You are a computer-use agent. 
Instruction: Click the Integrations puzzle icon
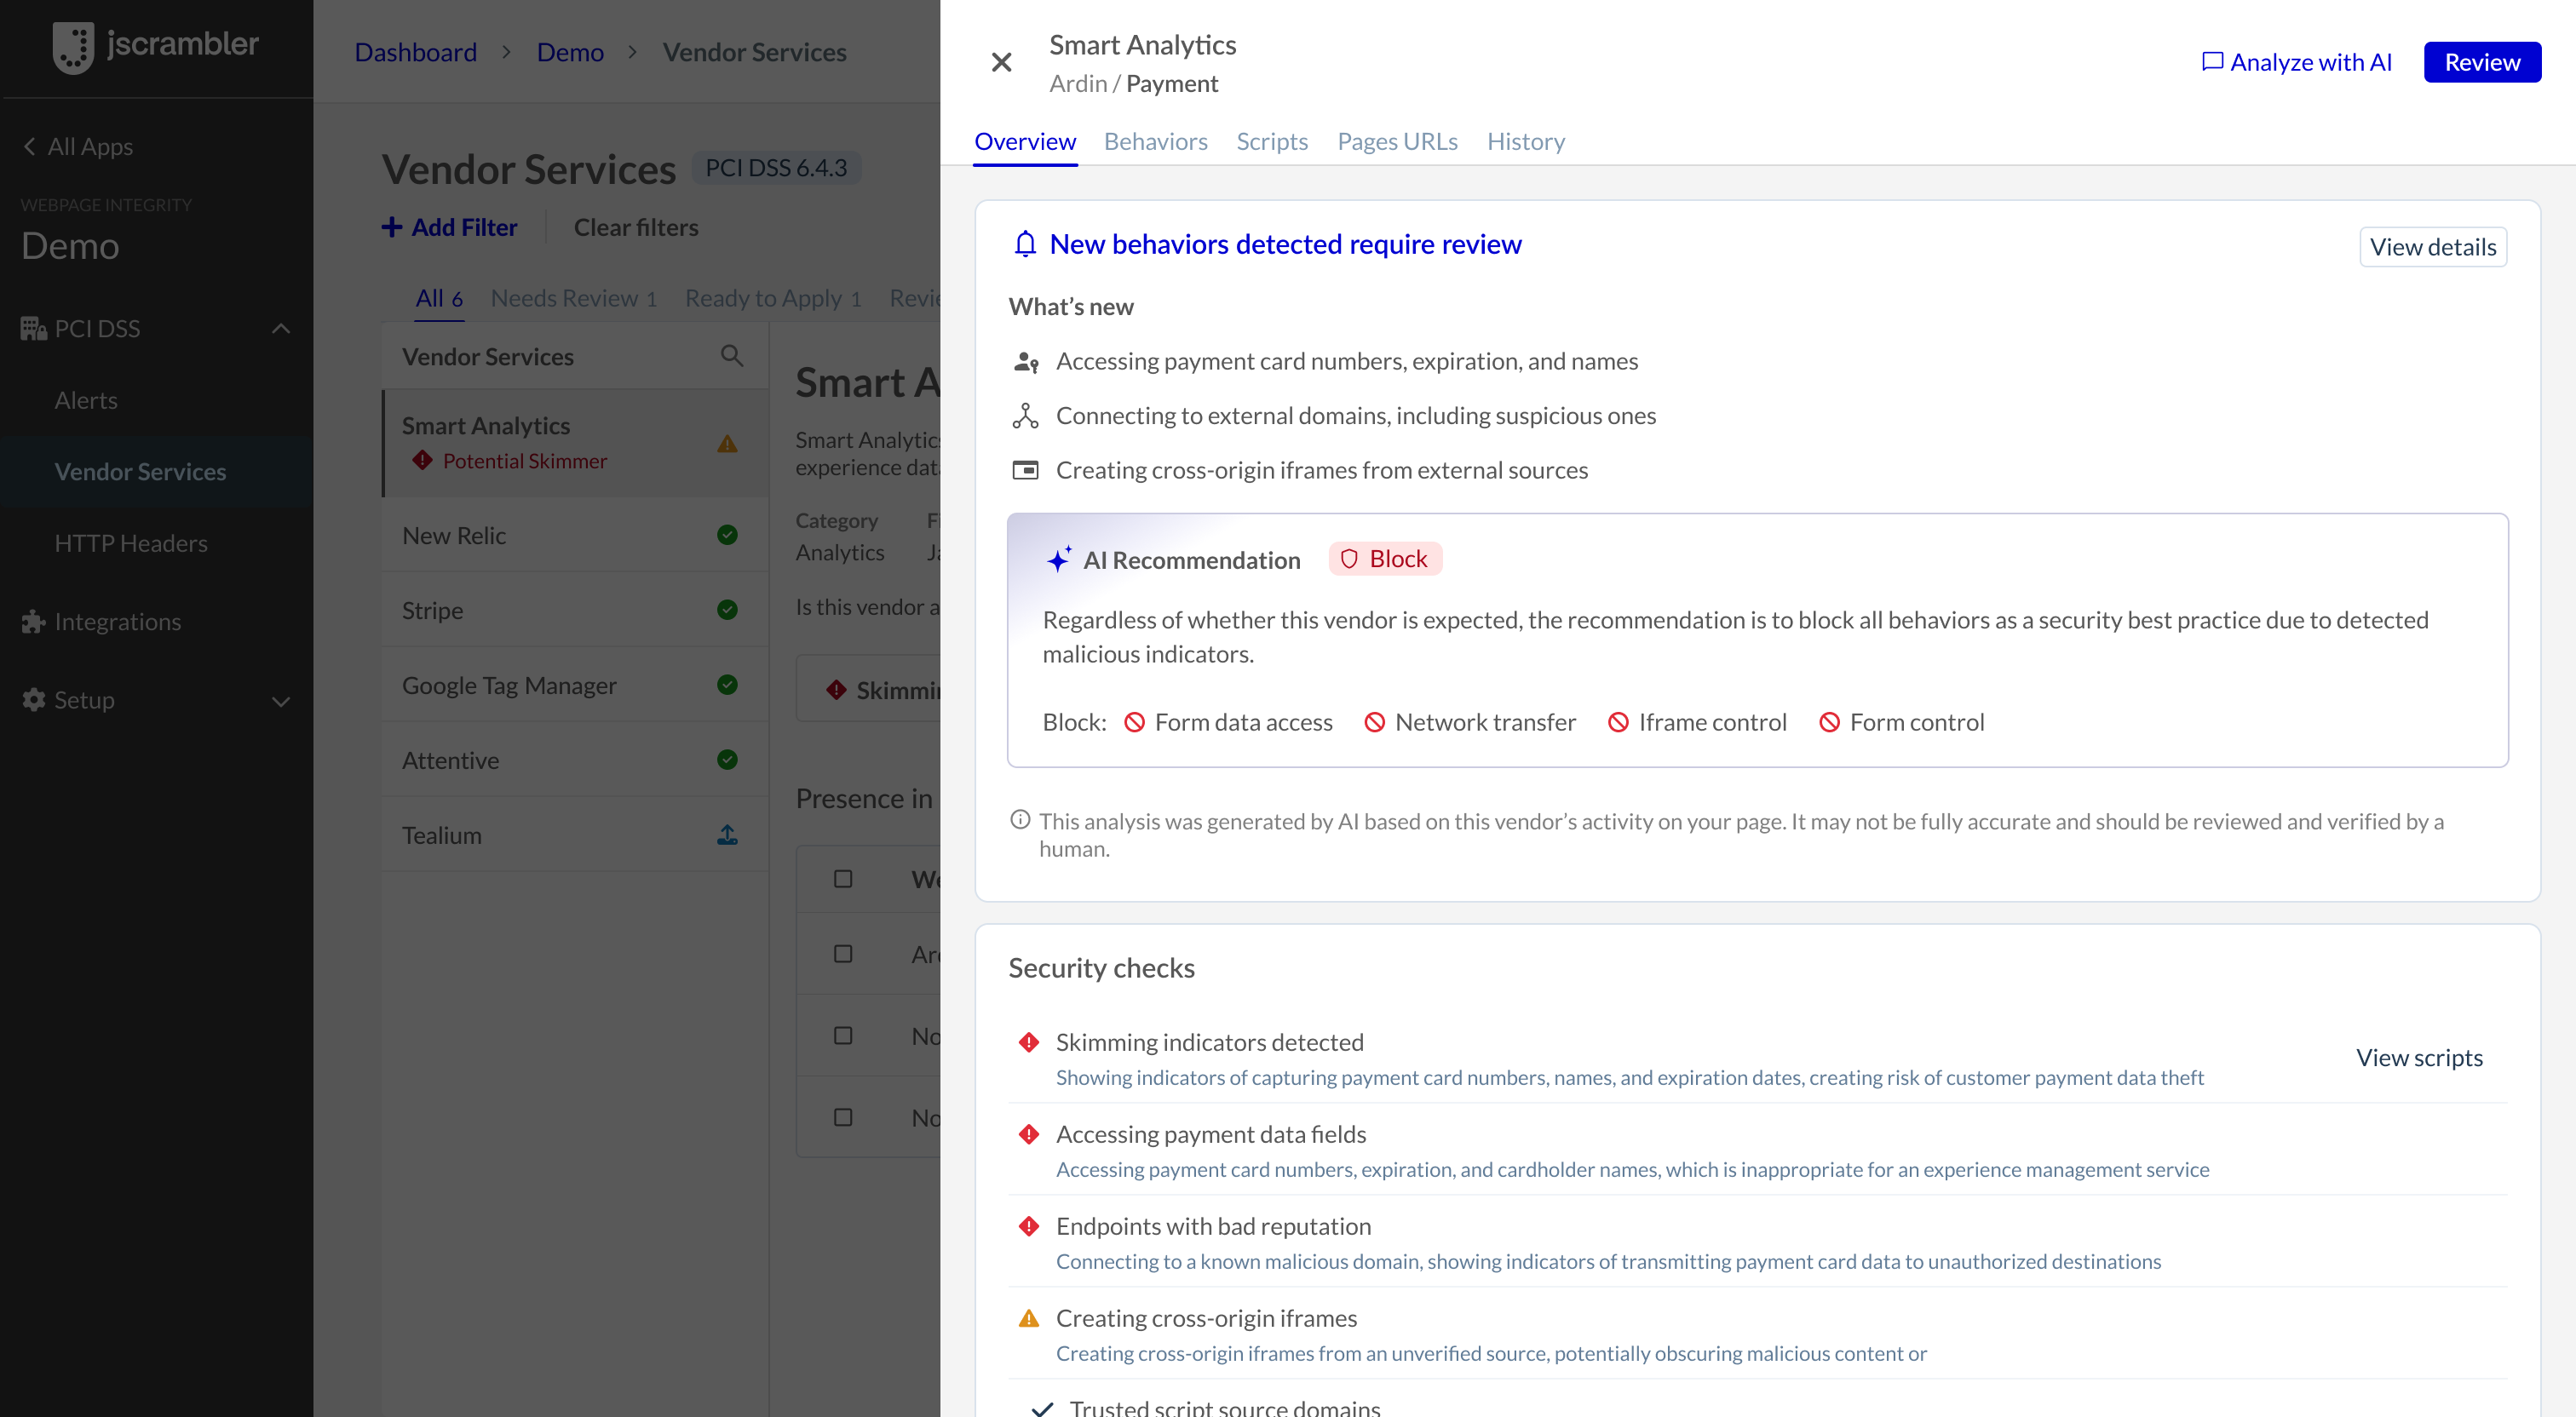pos(33,622)
